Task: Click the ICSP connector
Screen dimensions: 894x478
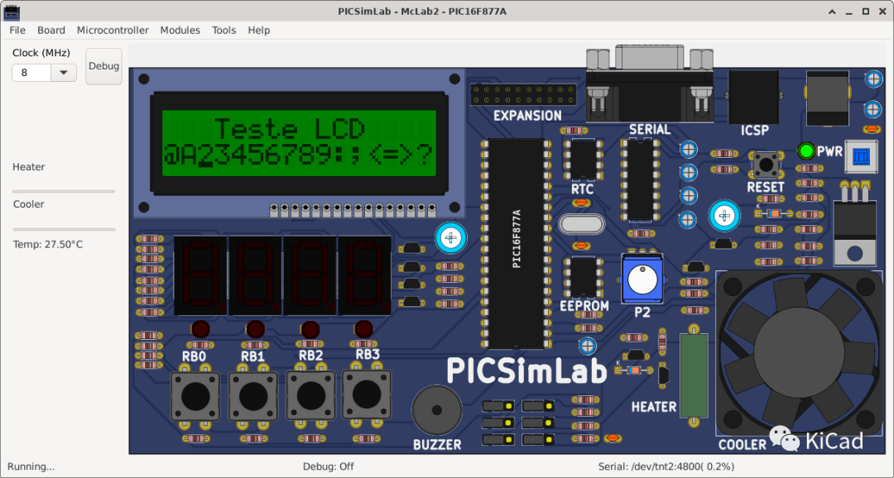Action: pos(753,98)
